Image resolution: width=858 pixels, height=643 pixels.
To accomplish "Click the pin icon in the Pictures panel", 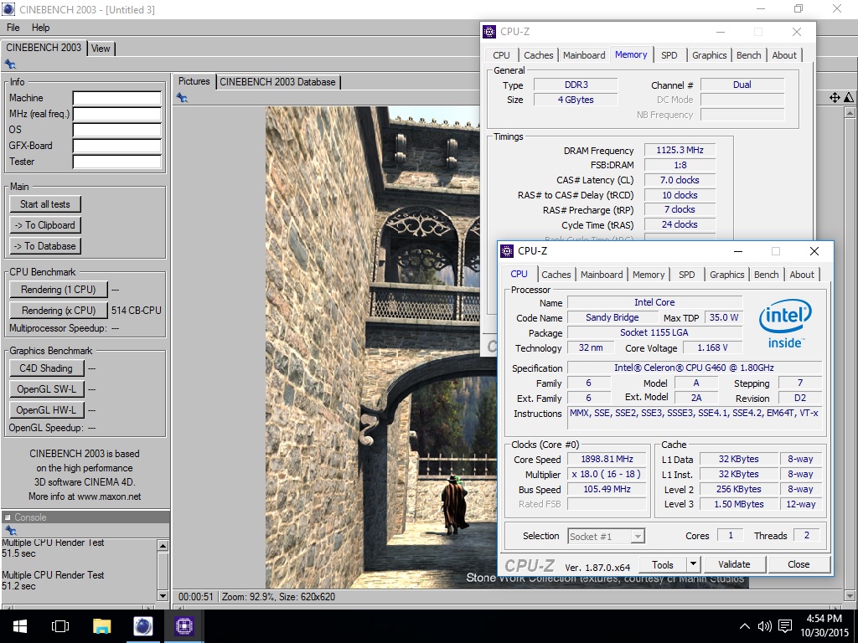I will (x=182, y=97).
